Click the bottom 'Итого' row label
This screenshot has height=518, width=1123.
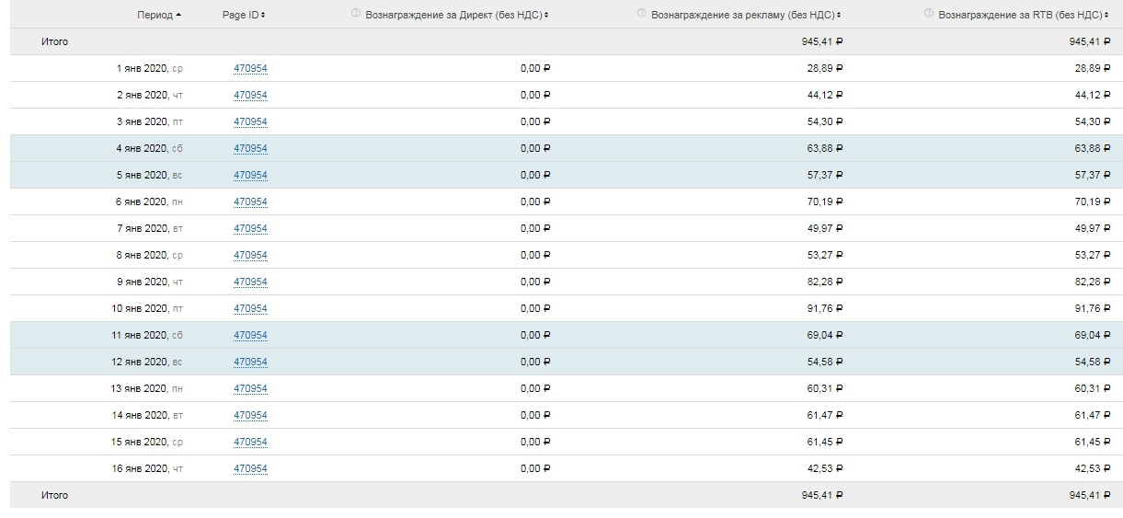pos(54,496)
